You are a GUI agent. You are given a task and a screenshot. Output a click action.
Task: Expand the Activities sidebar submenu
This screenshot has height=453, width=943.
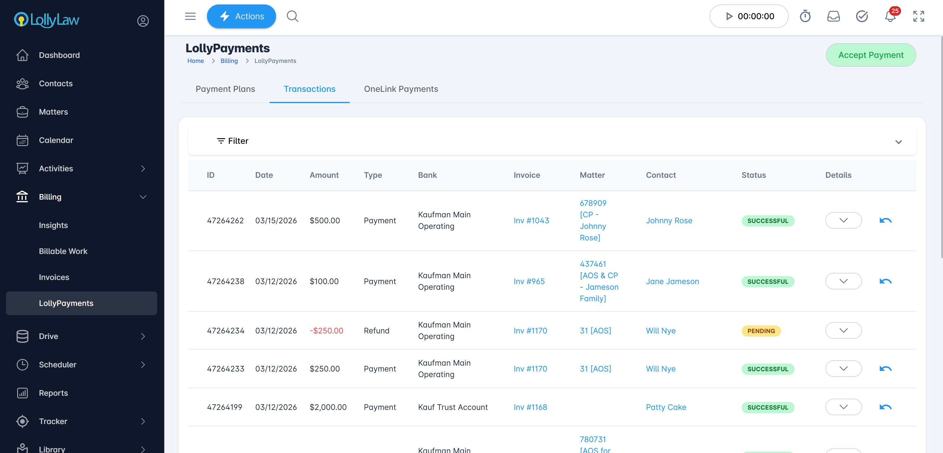click(143, 169)
